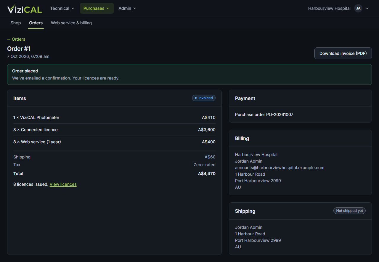Click 1 Harbour Road in the Shipping card
Viewport: 379px width, 262px height.
coord(250,234)
